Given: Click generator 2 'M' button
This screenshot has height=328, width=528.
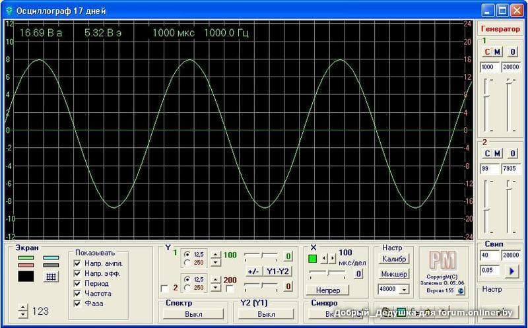Looking at the screenshot, I should [498, 154].
